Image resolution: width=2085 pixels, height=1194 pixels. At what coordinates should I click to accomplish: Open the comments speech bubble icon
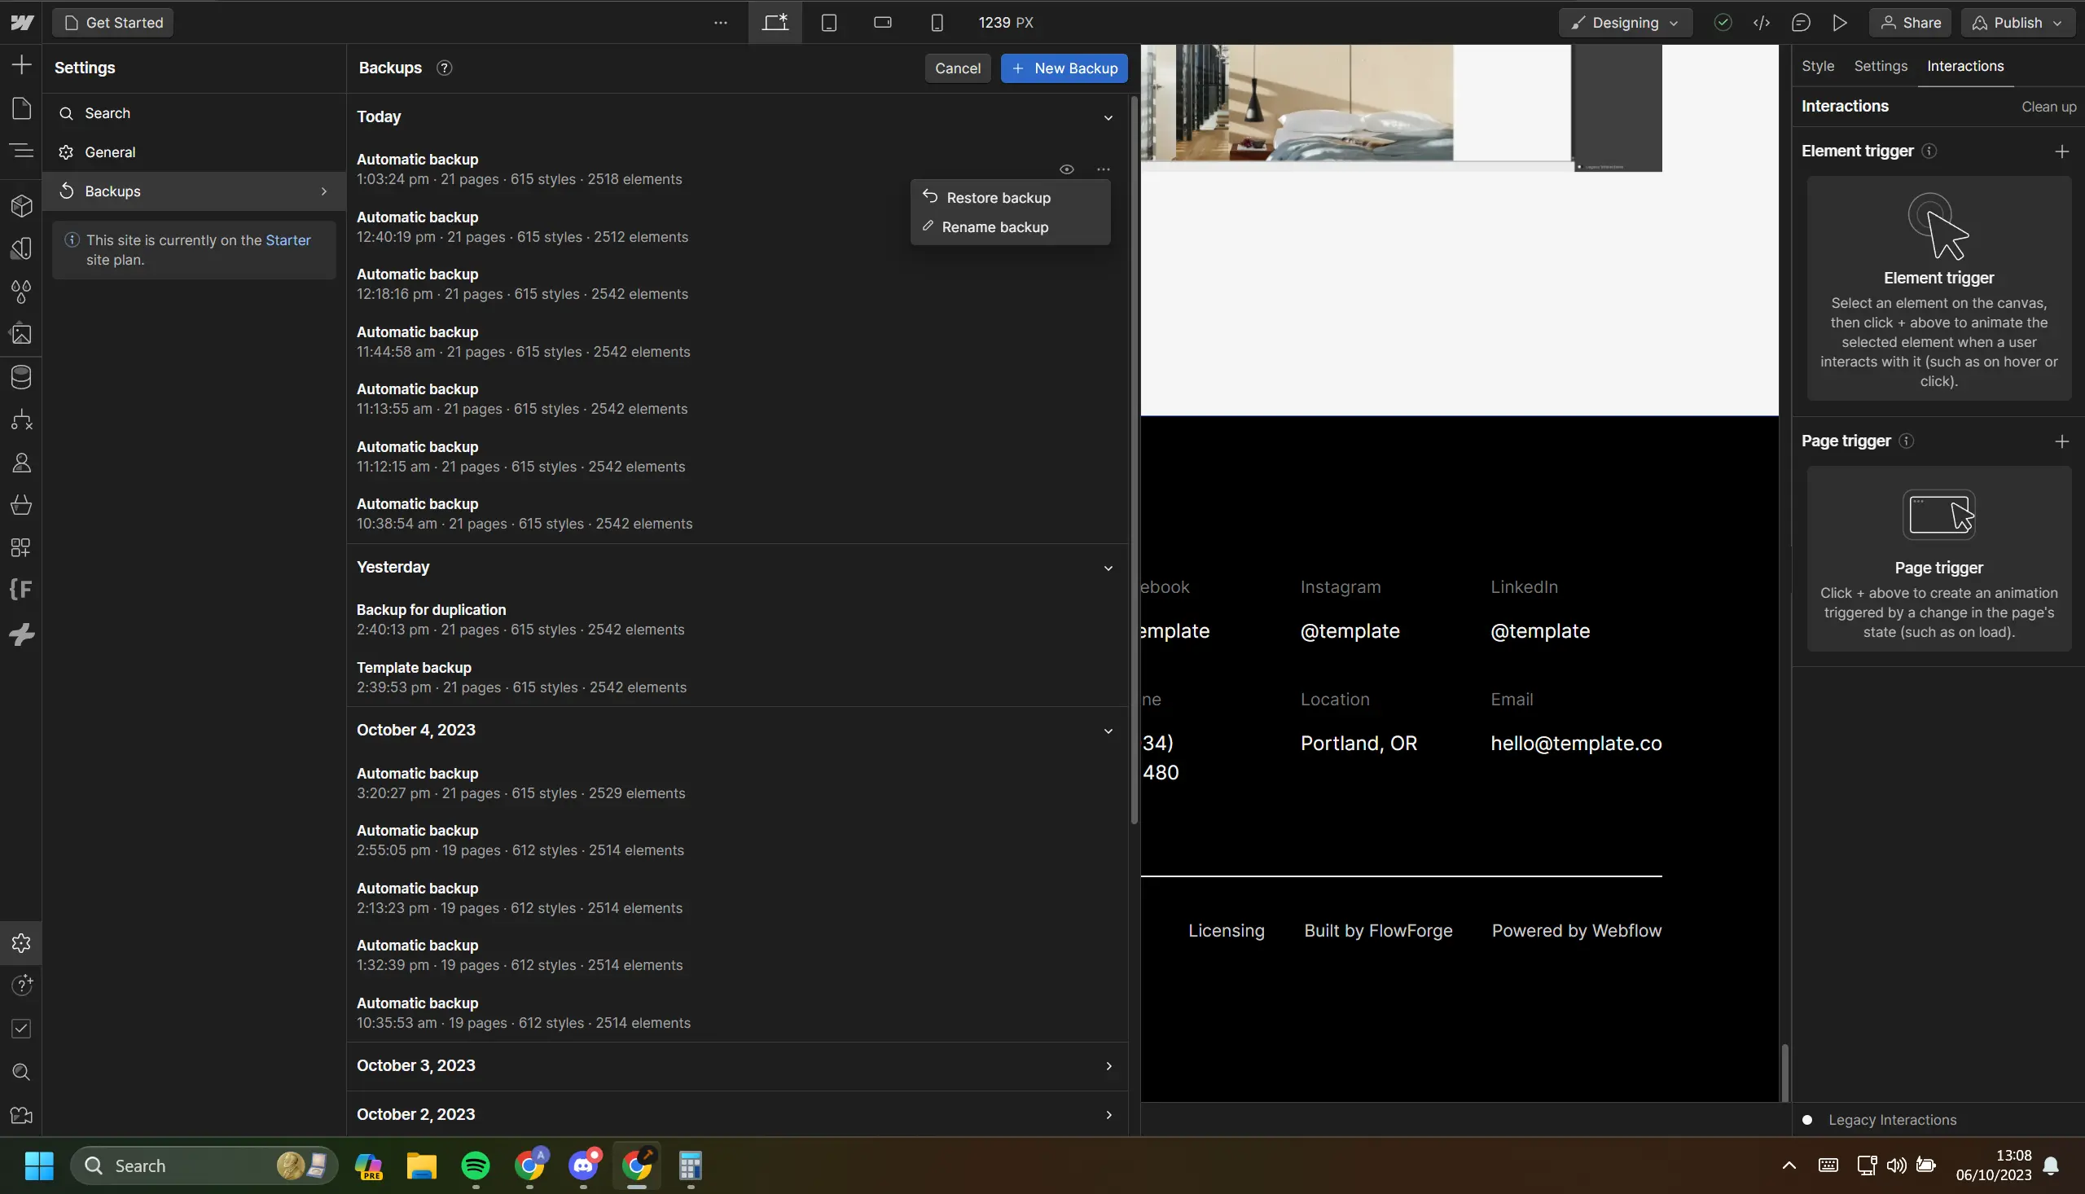pyautogui.click(x=1801, y=22)
